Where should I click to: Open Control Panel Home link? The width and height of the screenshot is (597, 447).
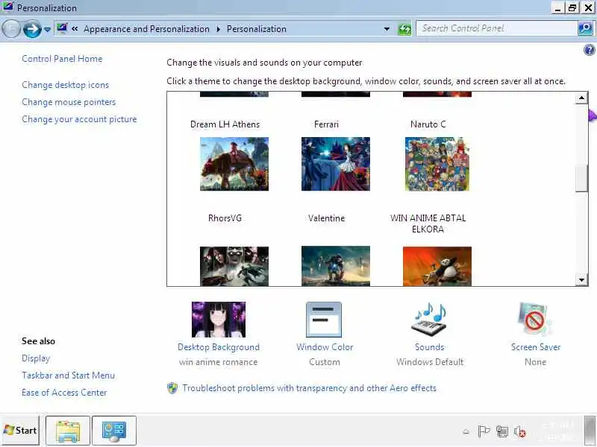point(62,59)
